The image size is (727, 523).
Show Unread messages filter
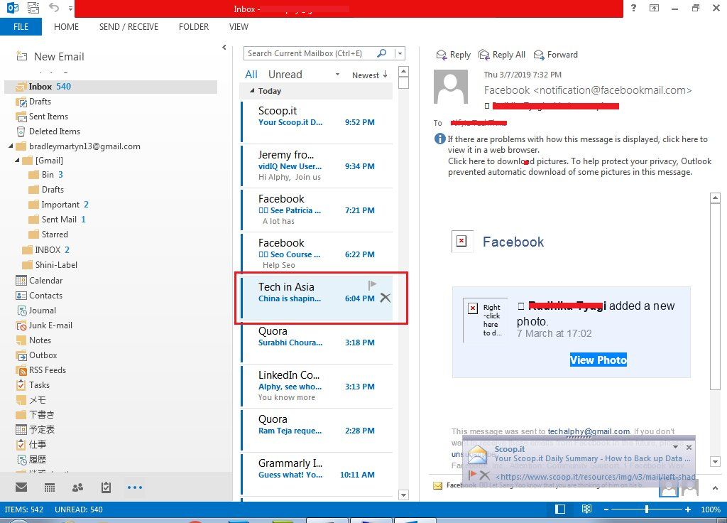click(x=285, y=74)
